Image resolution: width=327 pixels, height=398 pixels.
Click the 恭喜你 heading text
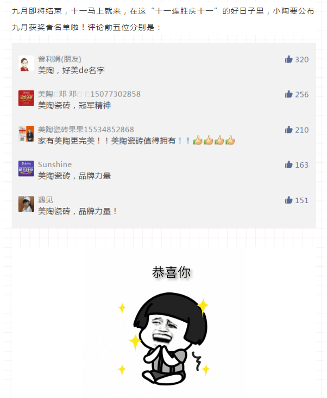pyautogui.click(x=171, y=272)
